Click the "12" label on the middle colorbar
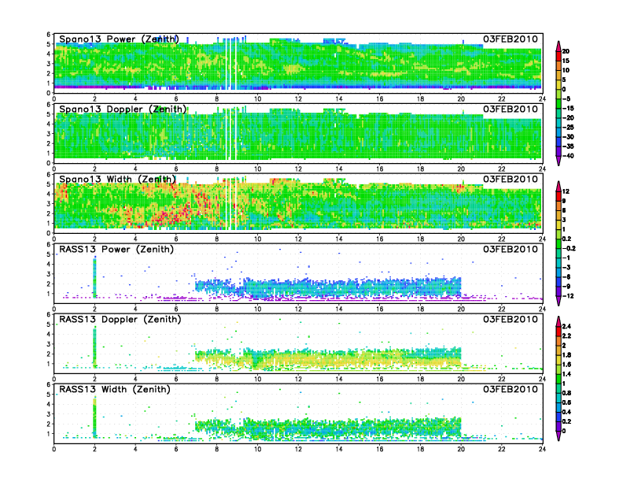Viewport: 623px width, 482px height. pyautogui.click(x=566, y=191)
